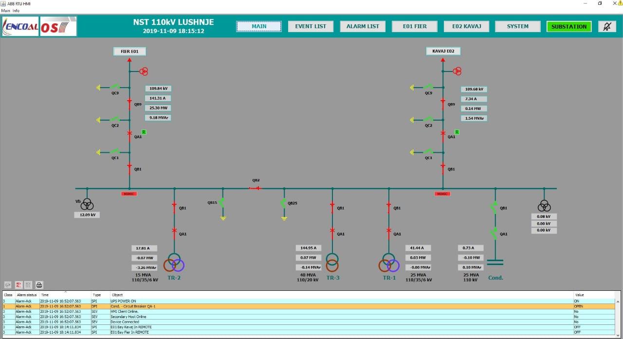Open the ALARM LIST page
The height and width of the screenshot is (339, 623).
363,26
